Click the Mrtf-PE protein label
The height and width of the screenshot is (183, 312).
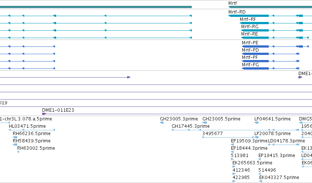250,43
